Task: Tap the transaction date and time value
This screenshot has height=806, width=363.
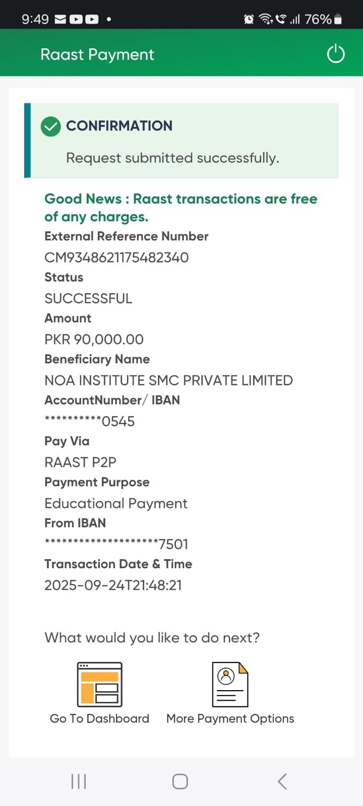Action: coord(113,585)
